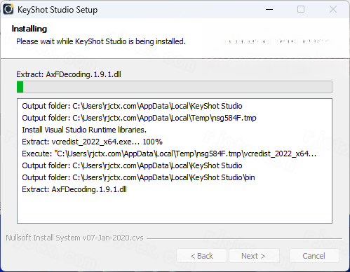Select the last log line 'Extract: AxFDecoding.1.9.1.dll'
This screenshot has height=272, width=350.
tap(74, 189)
